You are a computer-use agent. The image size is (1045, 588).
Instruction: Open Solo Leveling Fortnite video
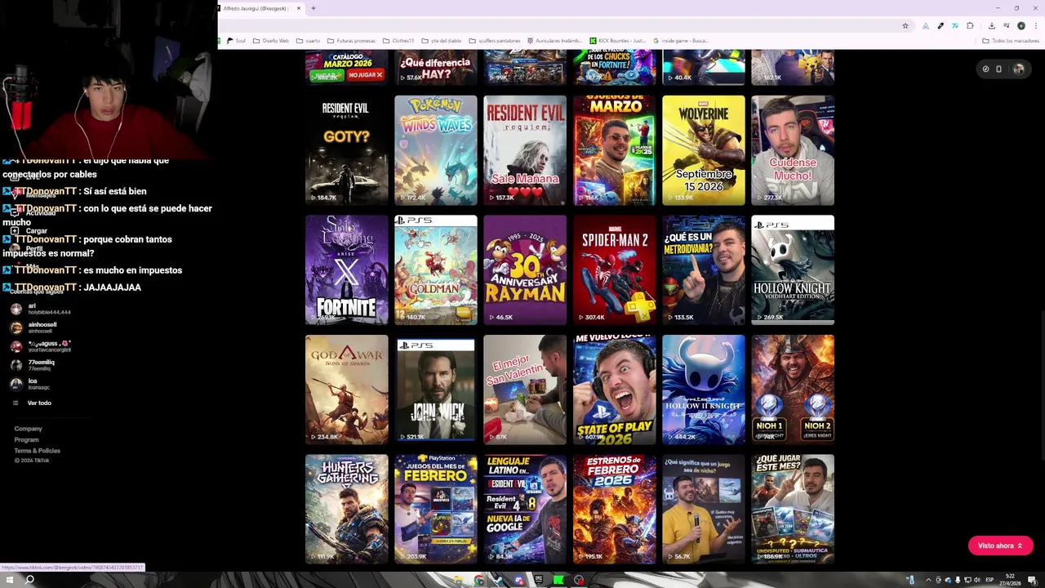pos(346,269)
